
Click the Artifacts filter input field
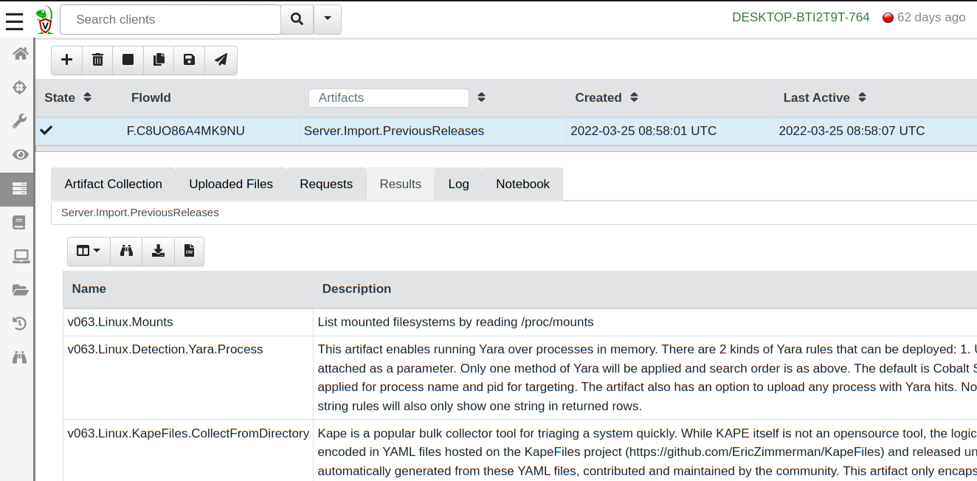tap(388, 97)
